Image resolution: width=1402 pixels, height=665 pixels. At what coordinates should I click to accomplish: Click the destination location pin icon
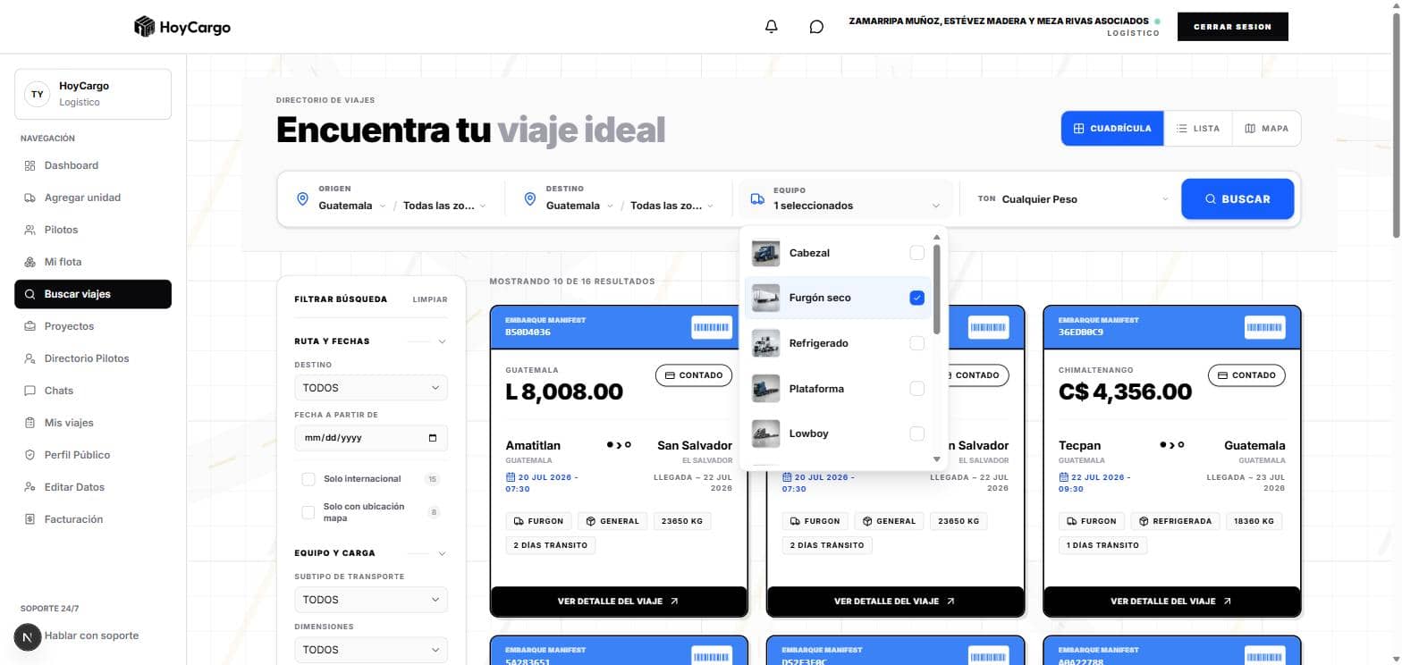coord(529,198)
